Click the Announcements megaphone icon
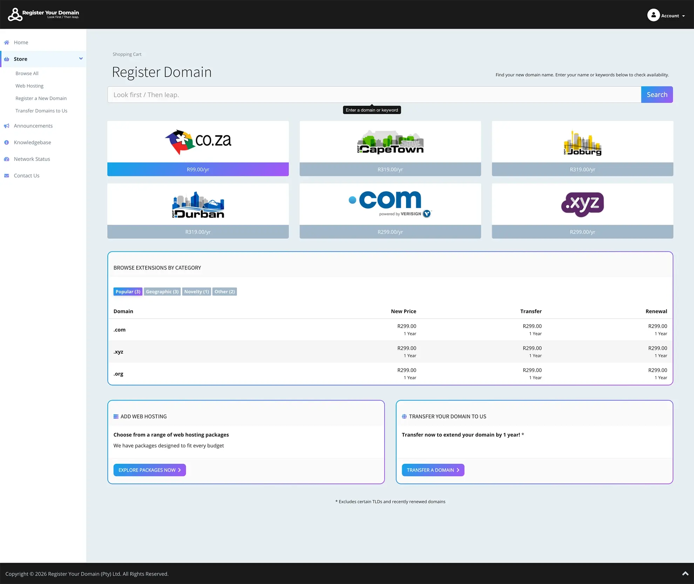The width and height of the screenshot is (694, 584). pos(7,126)
